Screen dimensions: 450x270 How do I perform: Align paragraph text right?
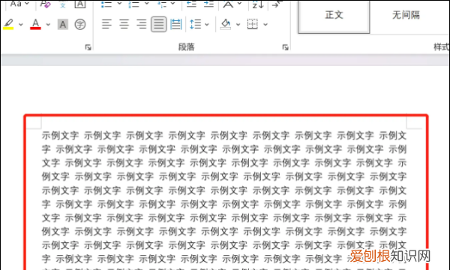point(141,25)
